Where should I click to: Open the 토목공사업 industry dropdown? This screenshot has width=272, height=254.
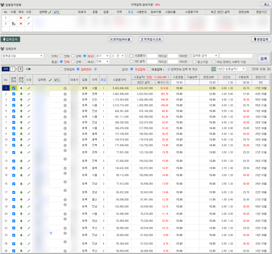(23, 56)
